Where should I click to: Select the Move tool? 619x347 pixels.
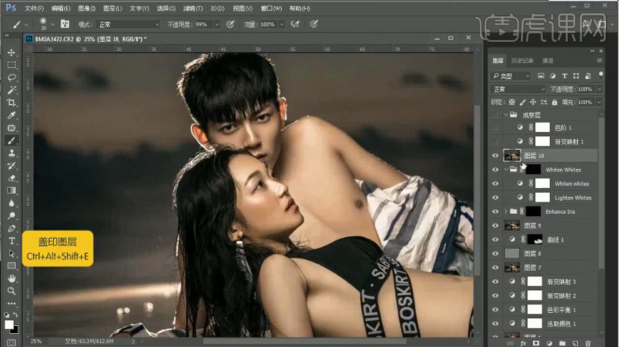11,53
